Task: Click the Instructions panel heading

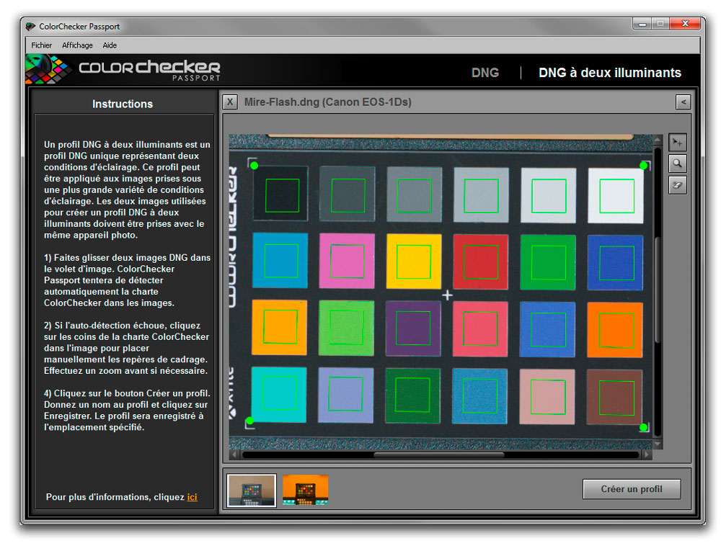Action: [x=123, y=104]
